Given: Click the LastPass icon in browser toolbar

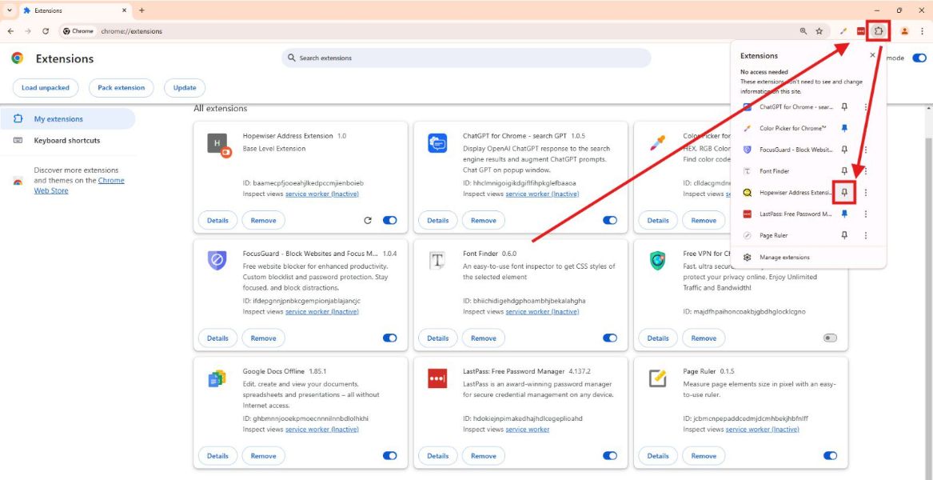Looking at the screenshot, I should [861, 31].
